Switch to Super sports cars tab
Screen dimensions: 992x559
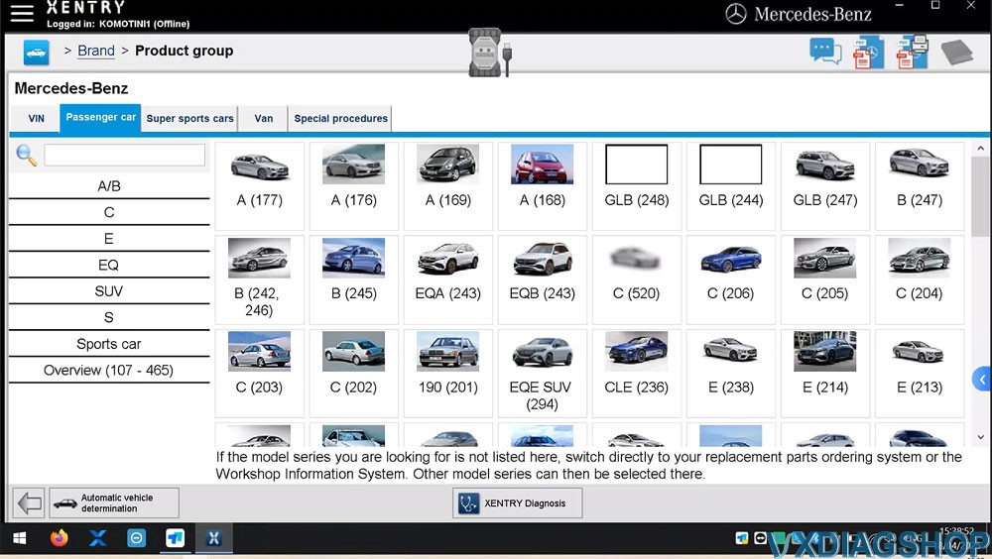coord(189,118)
